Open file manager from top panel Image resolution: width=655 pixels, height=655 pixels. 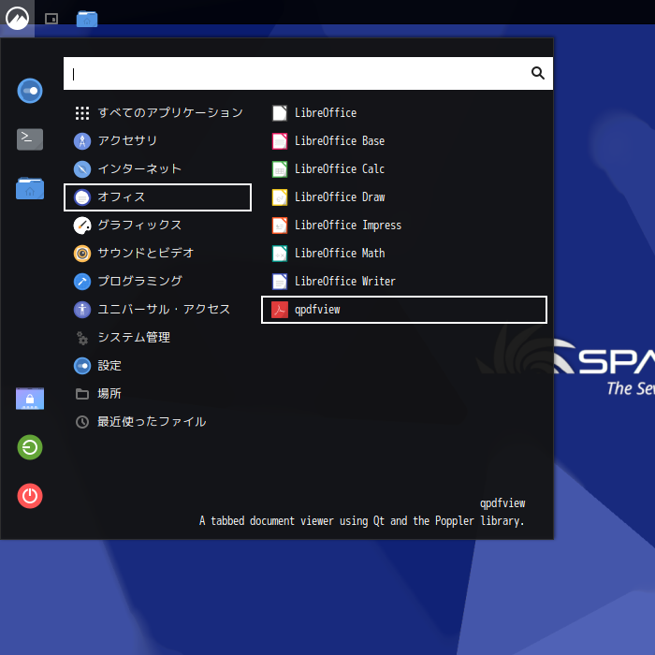(x=87, y=19)
